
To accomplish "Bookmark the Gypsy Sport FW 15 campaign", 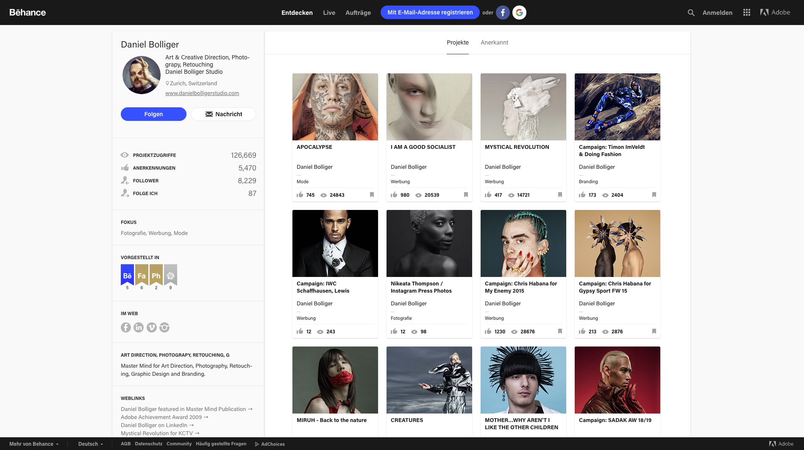I will [x=654, y=331].
